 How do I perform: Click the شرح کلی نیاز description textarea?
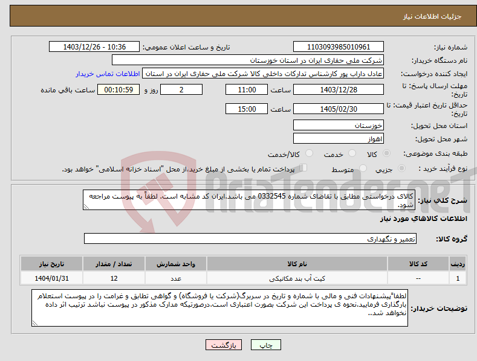pos(249,200)
